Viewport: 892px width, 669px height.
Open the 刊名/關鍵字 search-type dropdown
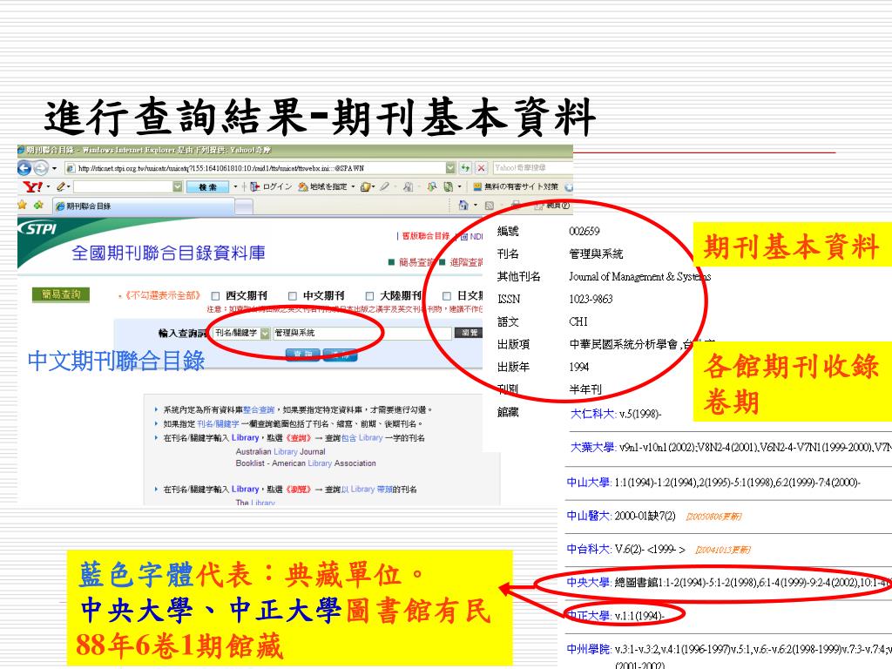coord(241,333)
